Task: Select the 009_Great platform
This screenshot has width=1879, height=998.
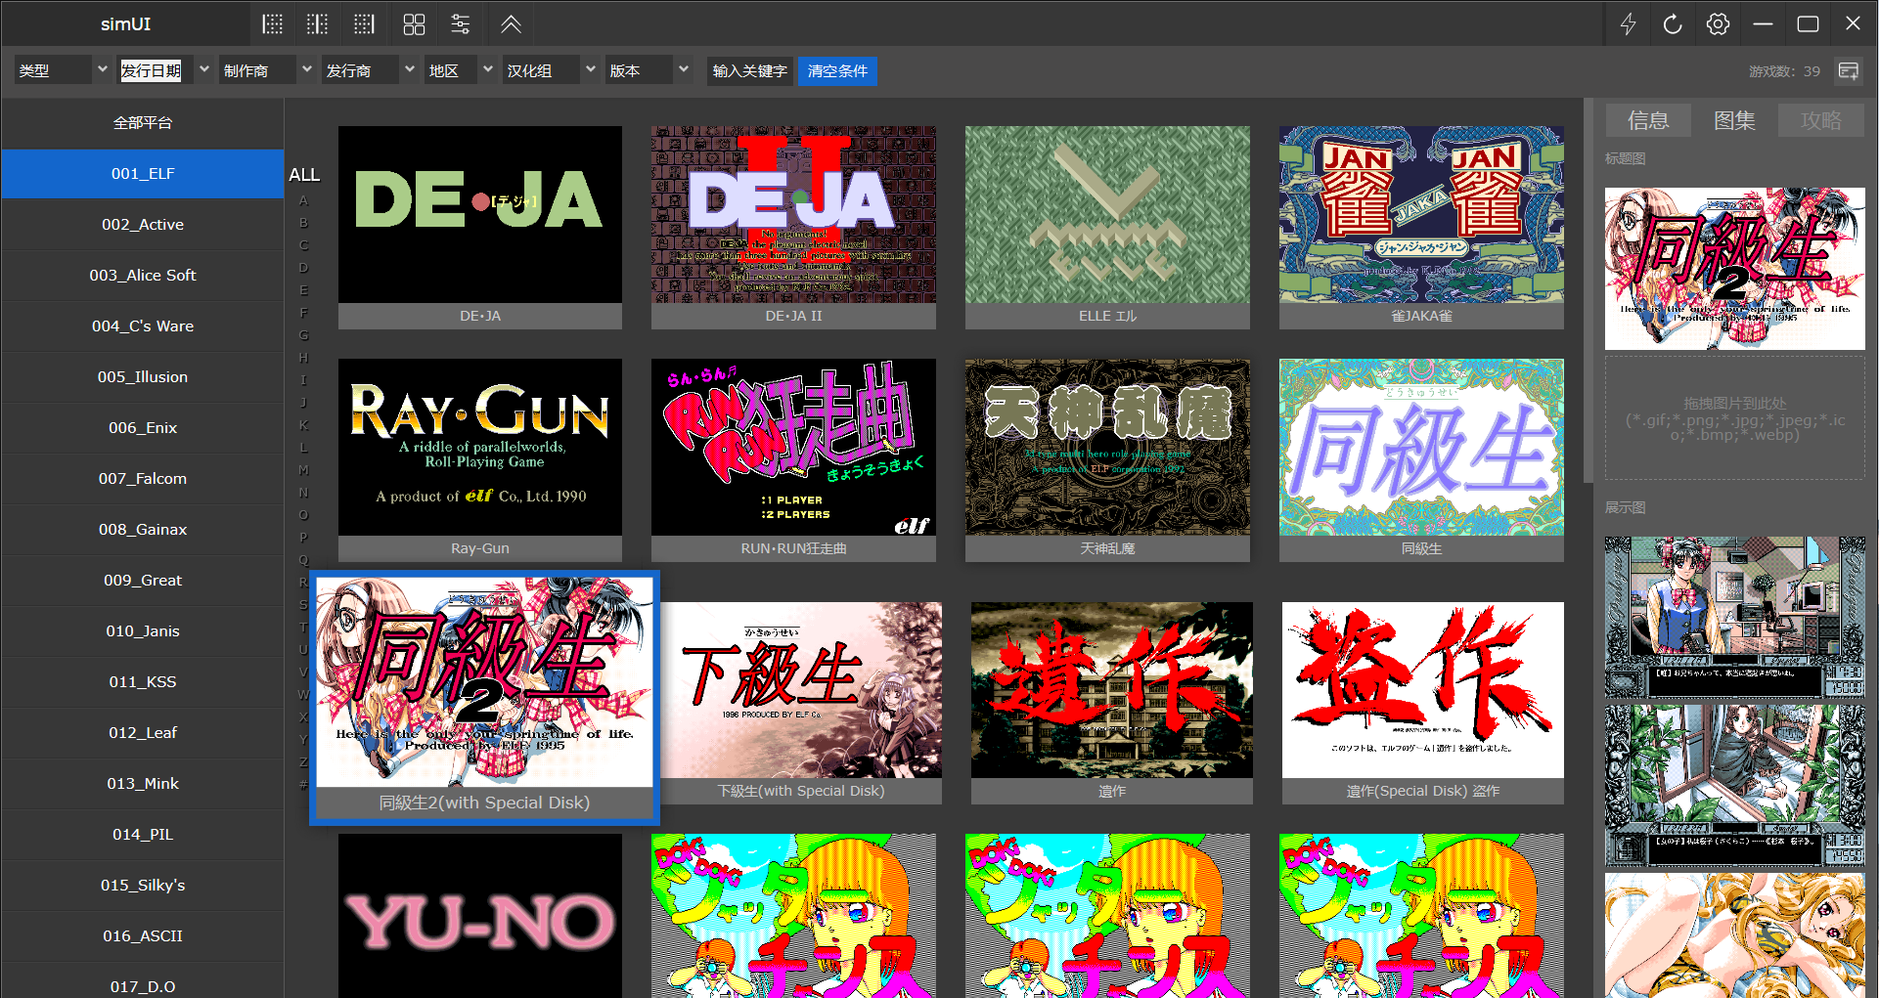Action: 143,581
